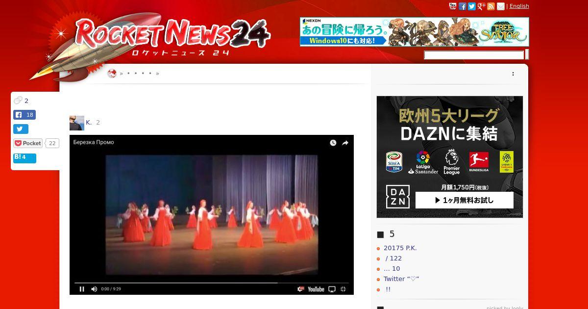Submit search with button beside search box
The height and width of the screenshot is (309, 588).
click(x=527, y=54)
